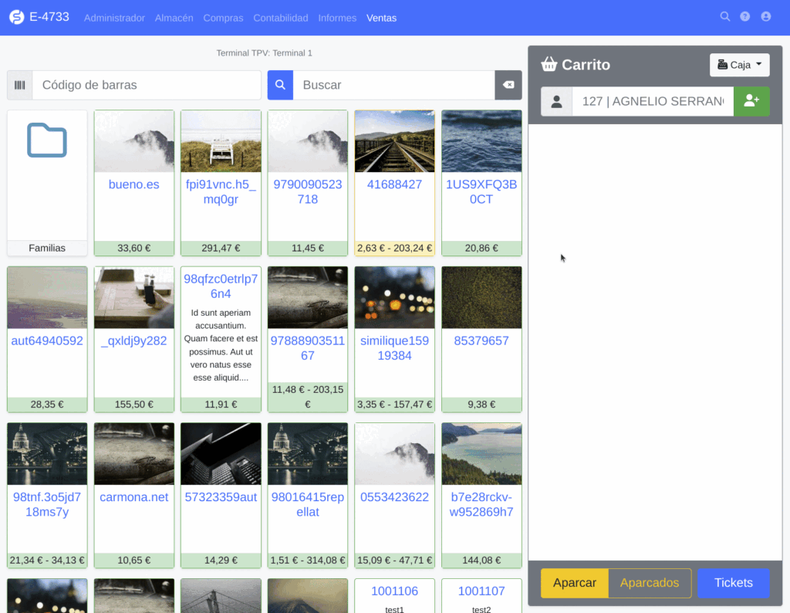This screenshot has height=613, width=790.
Task: Click the blue Tickets button
Action: click(733, 583)
